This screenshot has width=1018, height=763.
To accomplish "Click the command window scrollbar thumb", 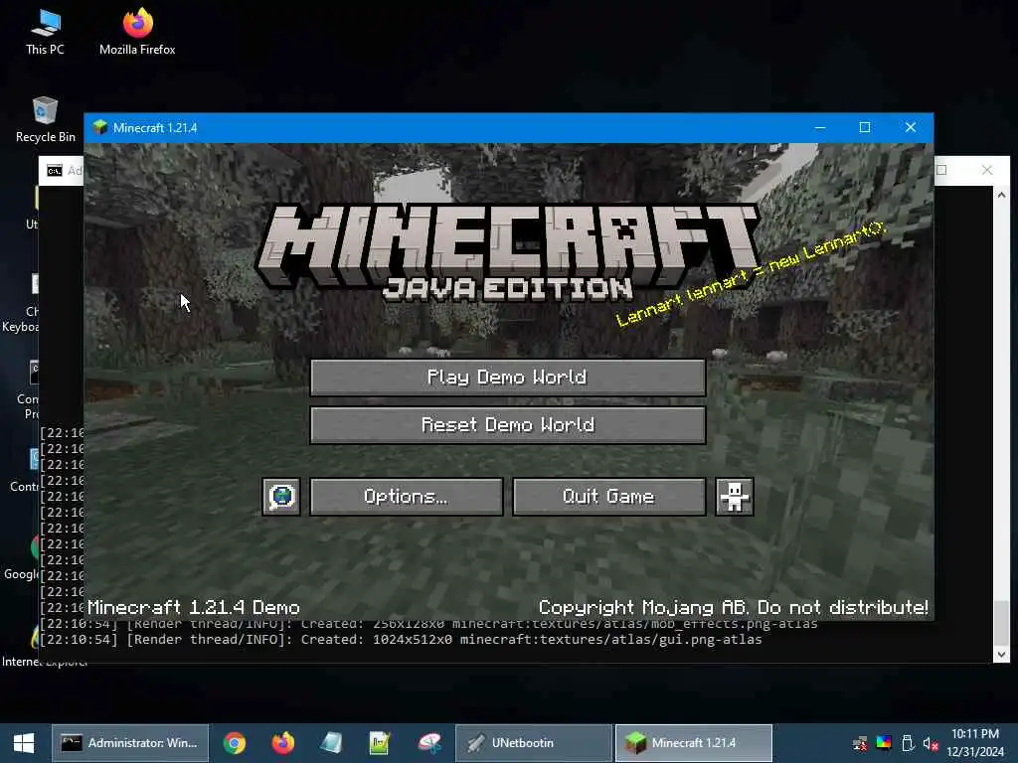I will pyautogui.click(x=1002, y=624).
